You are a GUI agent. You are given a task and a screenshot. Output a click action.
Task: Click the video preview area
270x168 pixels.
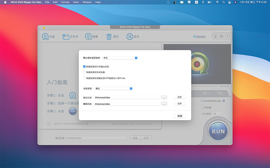coord(197,64)
